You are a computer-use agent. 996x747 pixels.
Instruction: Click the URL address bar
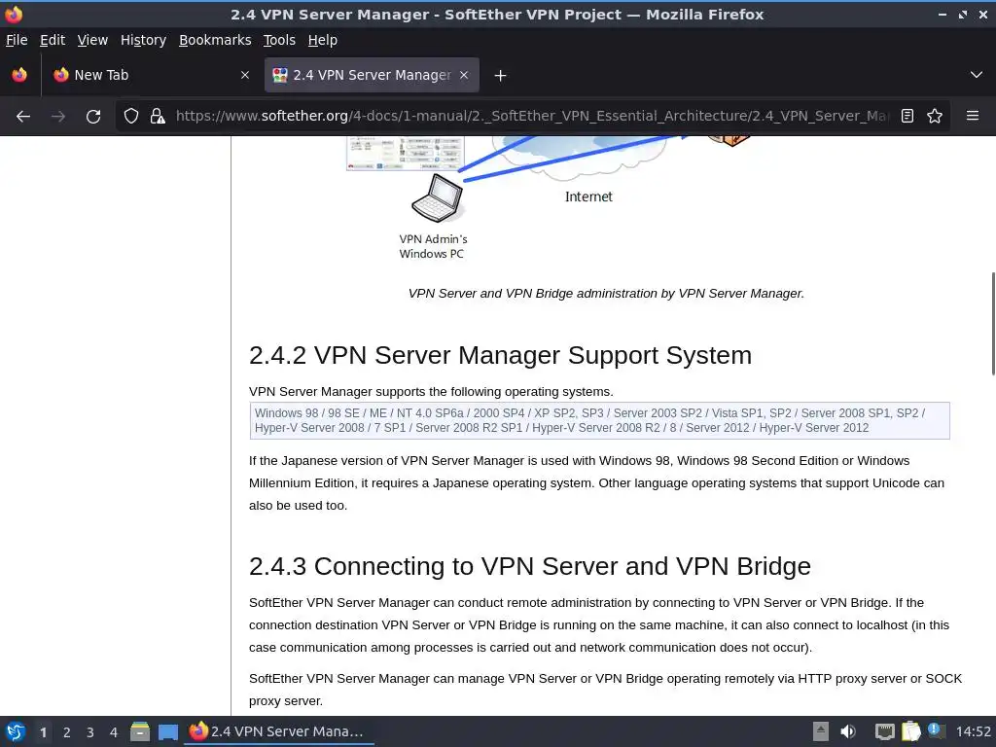pos(532,117)
